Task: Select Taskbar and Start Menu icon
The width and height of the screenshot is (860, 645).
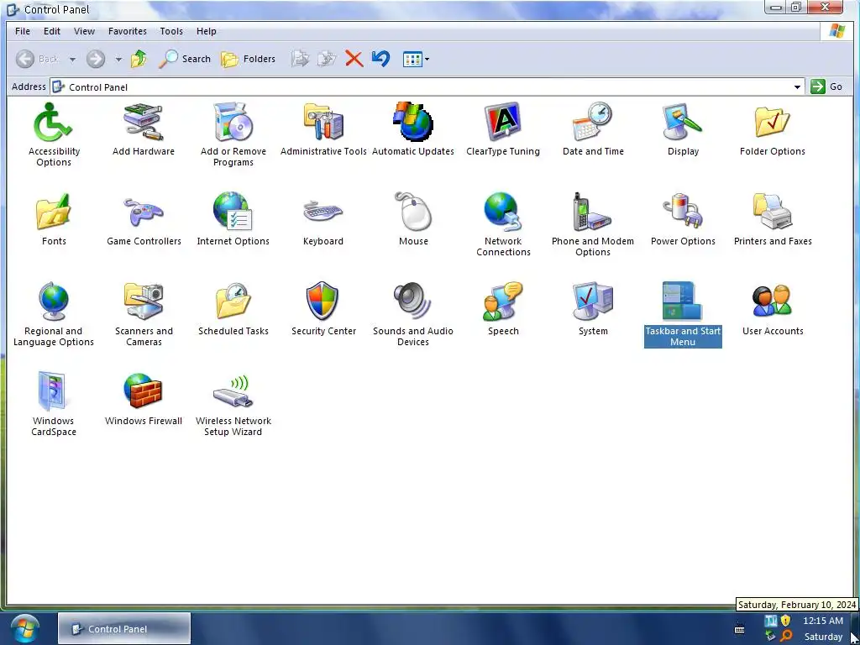Action: pos(683,315)
